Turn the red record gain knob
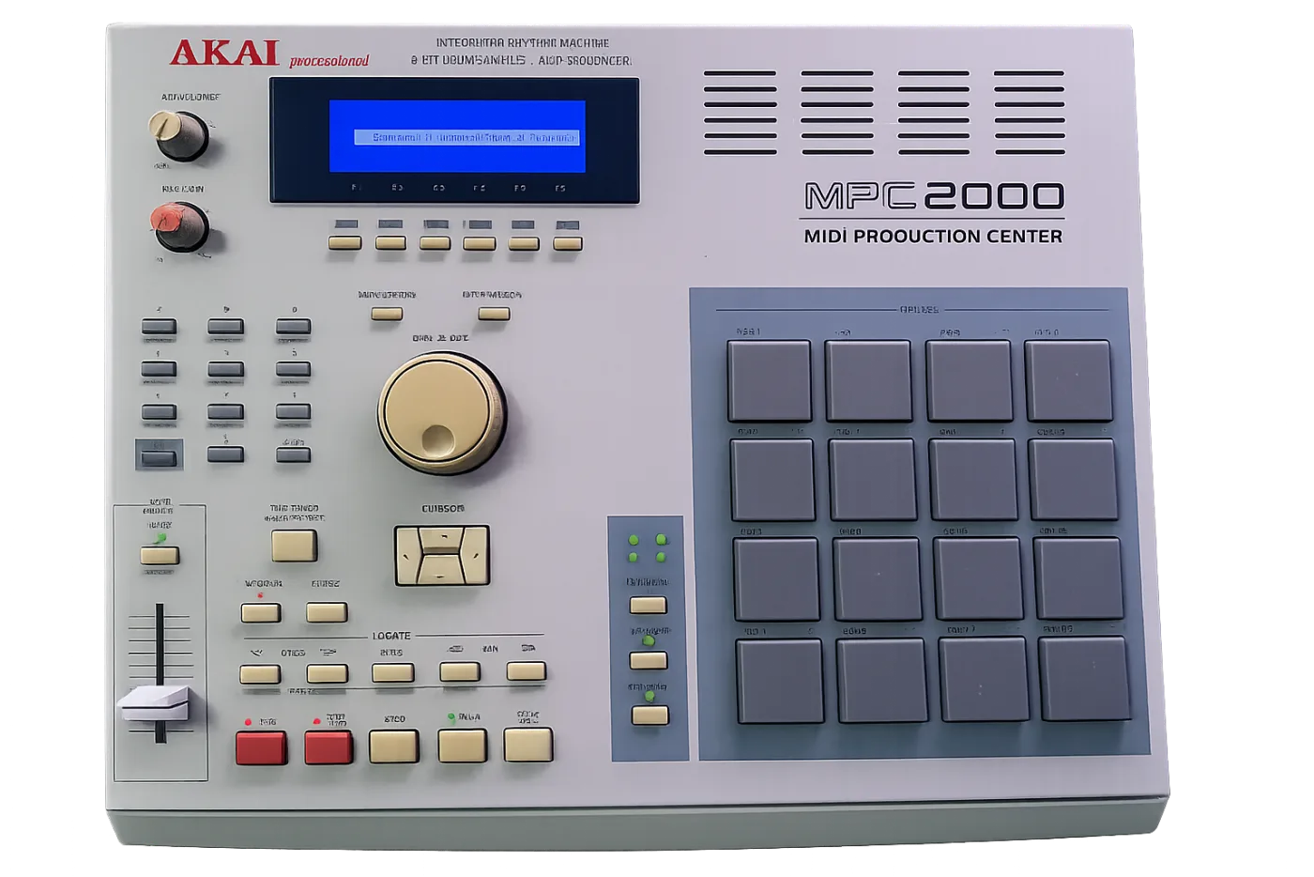 click(180, 225)
